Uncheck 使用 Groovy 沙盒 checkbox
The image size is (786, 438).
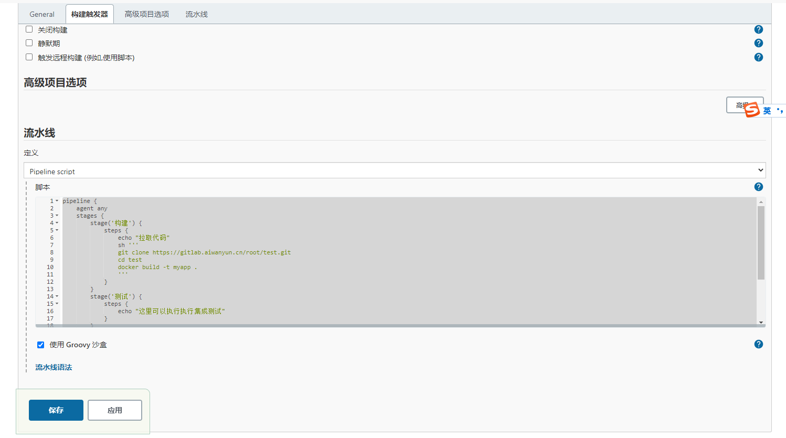40,345
